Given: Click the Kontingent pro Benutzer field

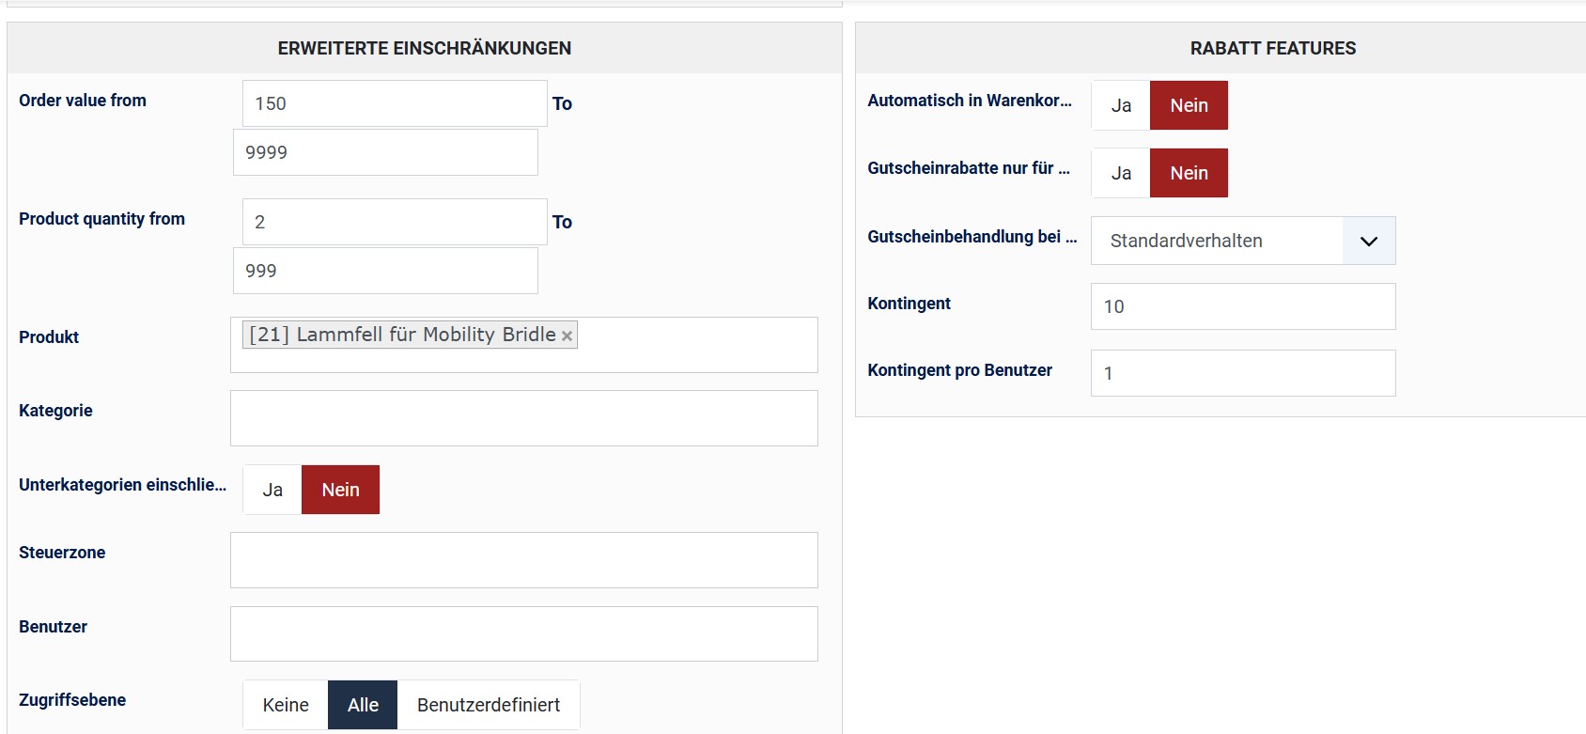Looking at the screenshot, I should pyautogui.click(x=1242, y=373).
